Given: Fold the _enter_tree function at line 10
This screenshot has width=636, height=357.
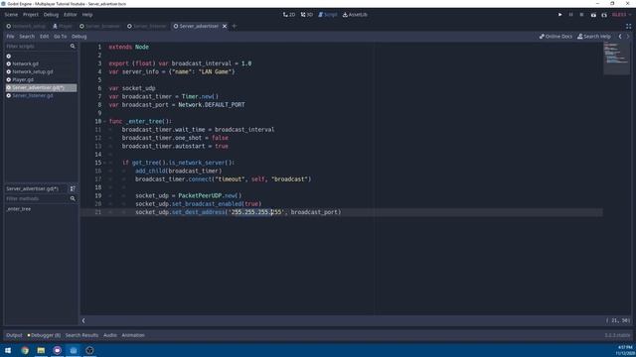Looking at the screenshot, I should click(104, 121).
